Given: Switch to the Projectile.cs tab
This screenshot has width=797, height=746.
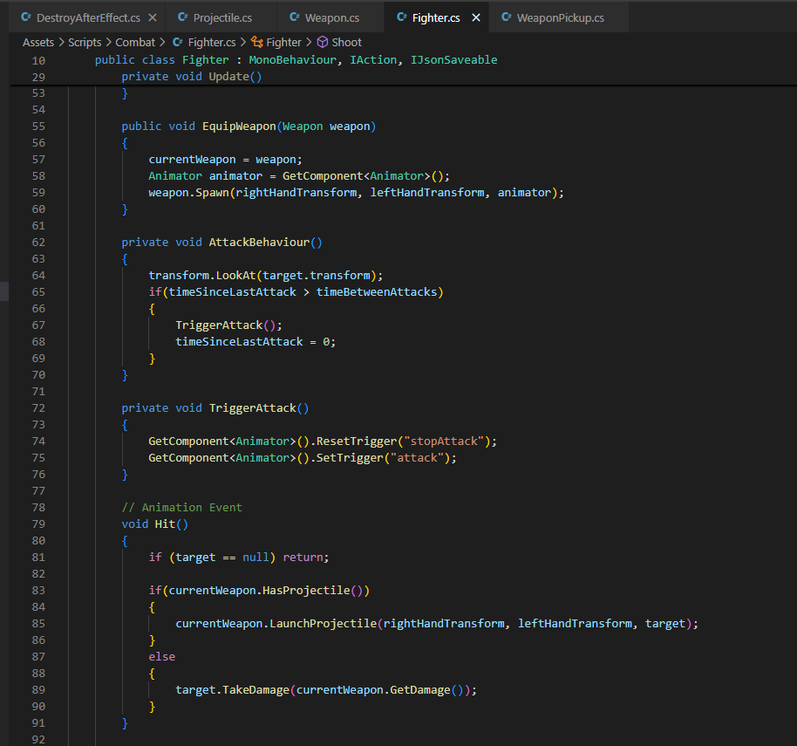Looking at the screenshot, I should [221, 17].
